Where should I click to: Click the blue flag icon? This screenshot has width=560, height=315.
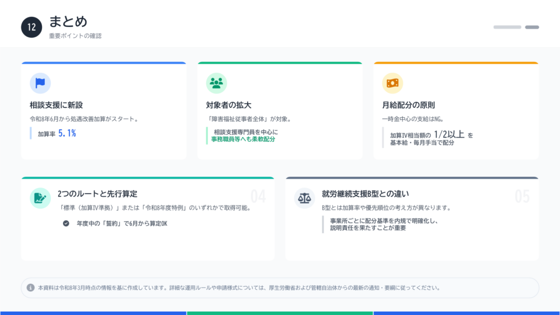tap(40, 83)
